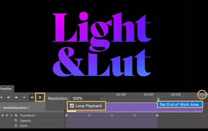Click the Light &Lut text on the canvas
The height and width of the screenshot is (131, 208).
[x=102, y=44]
